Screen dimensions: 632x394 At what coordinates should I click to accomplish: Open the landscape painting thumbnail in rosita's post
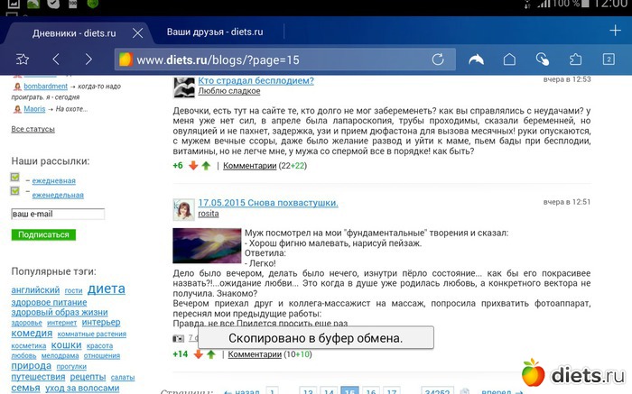(203, 245)
